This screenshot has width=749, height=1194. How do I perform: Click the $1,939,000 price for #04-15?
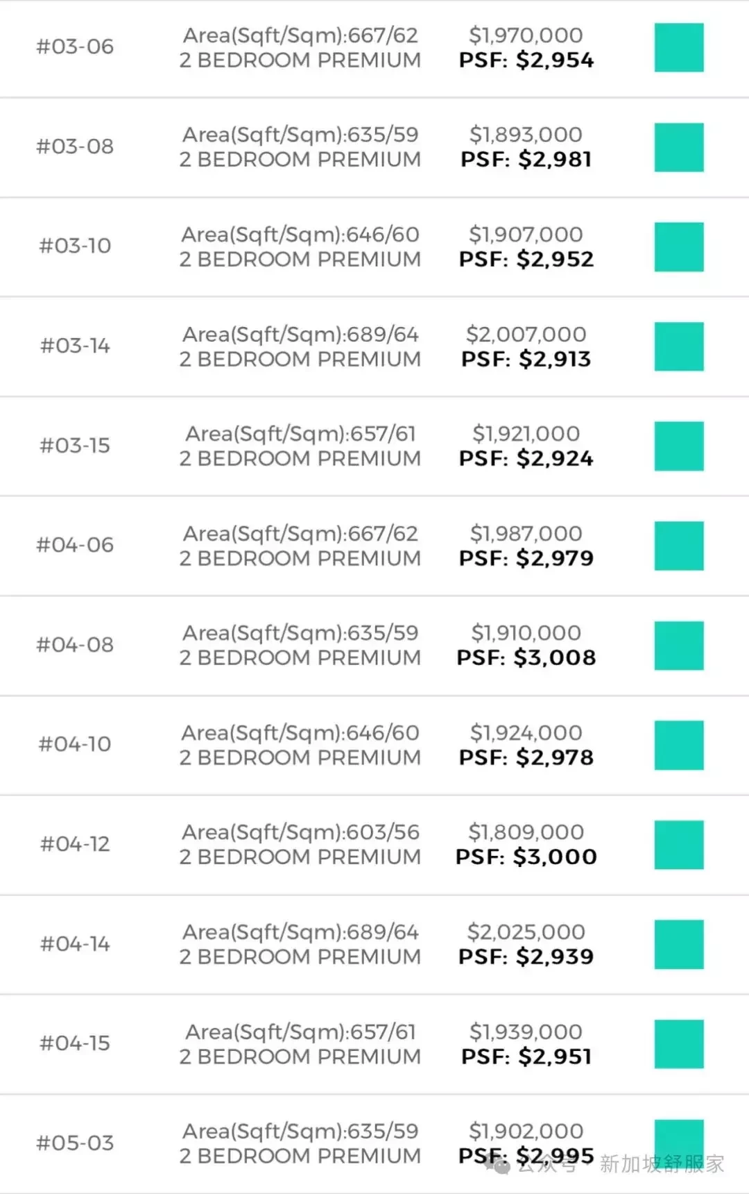(x=526, y=1032)
